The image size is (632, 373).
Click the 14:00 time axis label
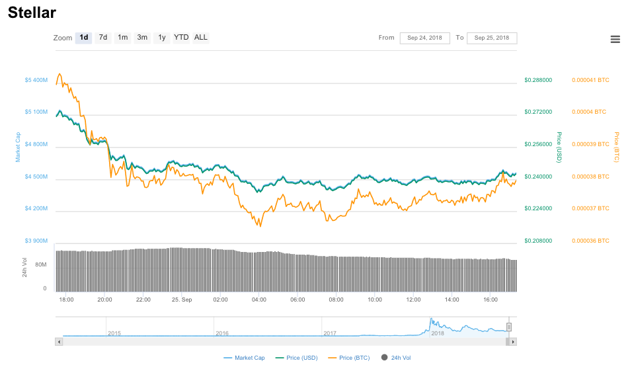[x=452, y=300]
